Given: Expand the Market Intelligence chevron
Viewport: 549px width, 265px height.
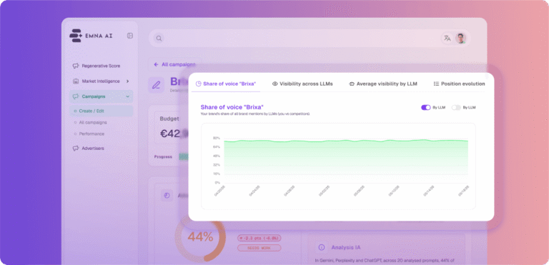Looking at the screenshot, I should coord(127,81).
